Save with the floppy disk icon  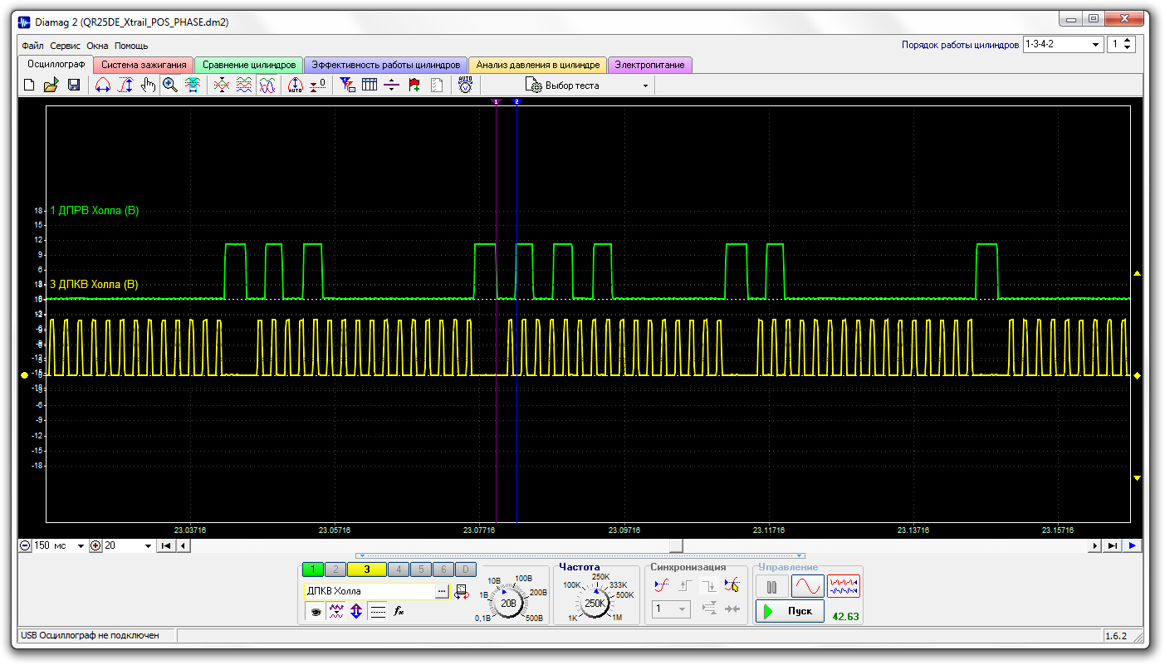coord(73,85)
